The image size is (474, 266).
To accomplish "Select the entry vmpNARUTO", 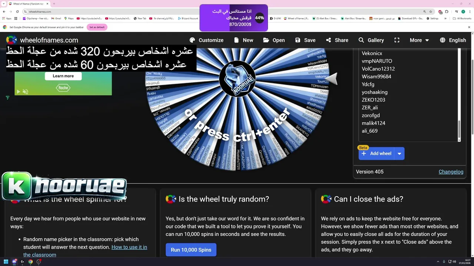I will coord(377,61).
